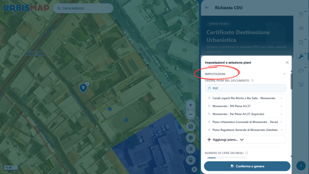Click drag handle of Piano Urbanistico Comunale row
The width and height of the screenshot is (309, 174).
pyautogui.click(x=209, y=122)
